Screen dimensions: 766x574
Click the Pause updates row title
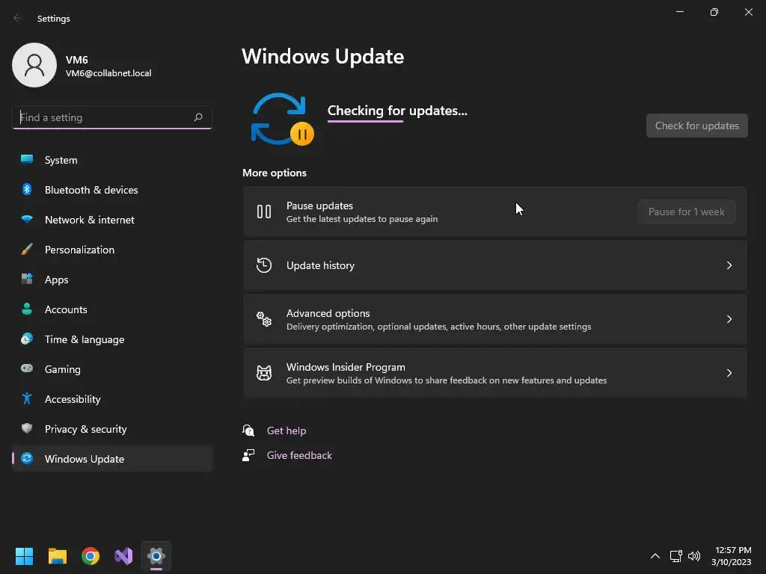tap(319, 206)
